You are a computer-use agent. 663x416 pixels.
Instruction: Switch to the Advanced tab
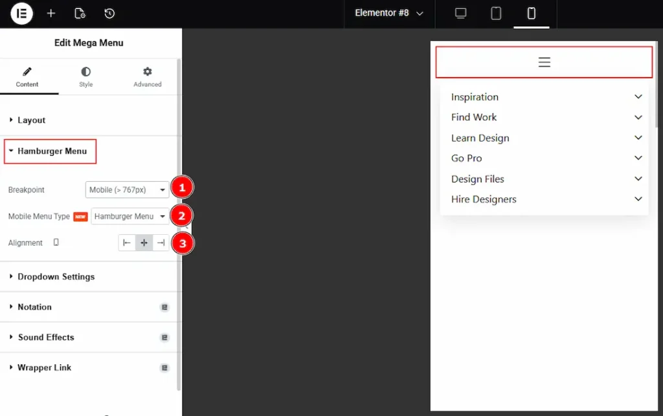pyautogui.click(x=147, y=76)
